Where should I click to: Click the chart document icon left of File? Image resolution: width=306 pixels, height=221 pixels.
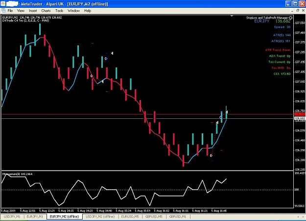[x=3, y=11]
